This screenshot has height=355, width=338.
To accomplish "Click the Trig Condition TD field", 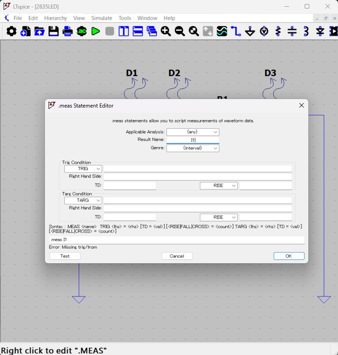I will (130, 186).
